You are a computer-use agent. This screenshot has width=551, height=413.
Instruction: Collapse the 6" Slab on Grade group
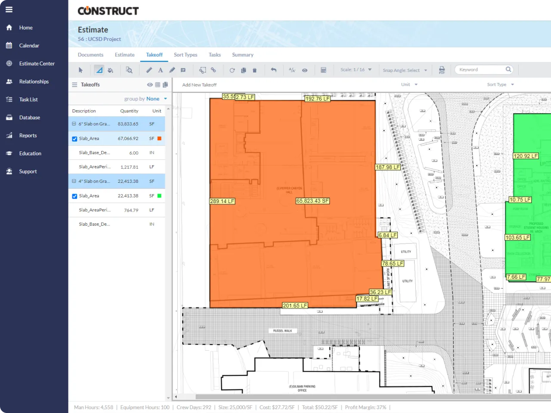[74, 124]
